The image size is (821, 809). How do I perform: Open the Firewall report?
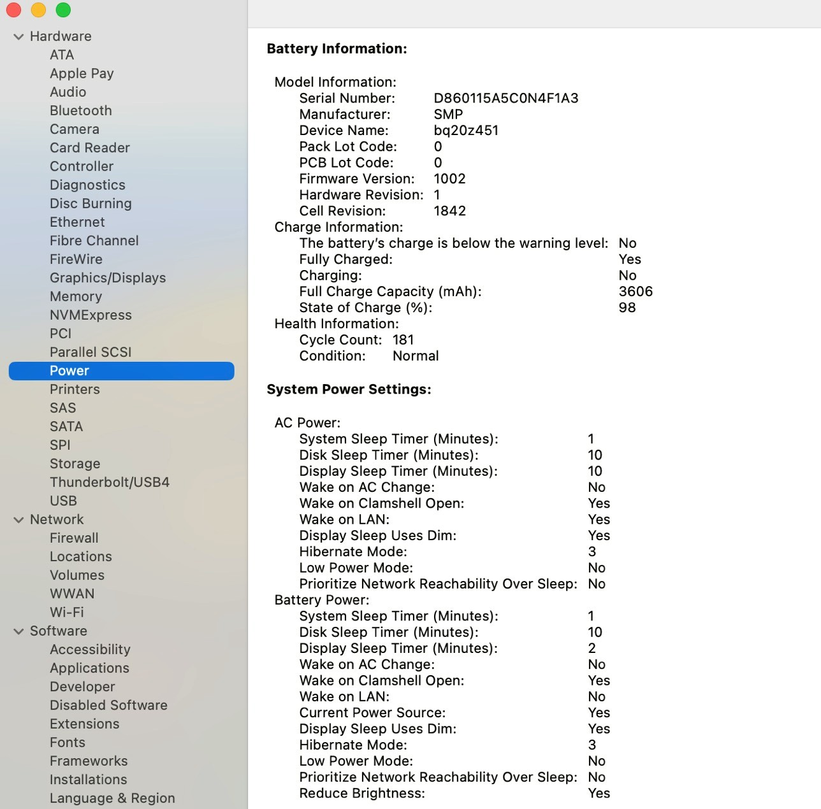pos(73,538)
